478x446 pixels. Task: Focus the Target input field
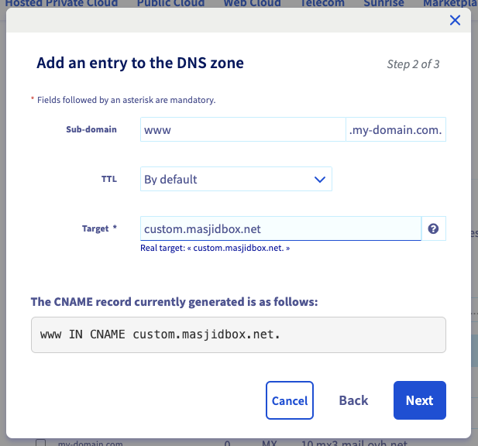click(x=280, y=228)
